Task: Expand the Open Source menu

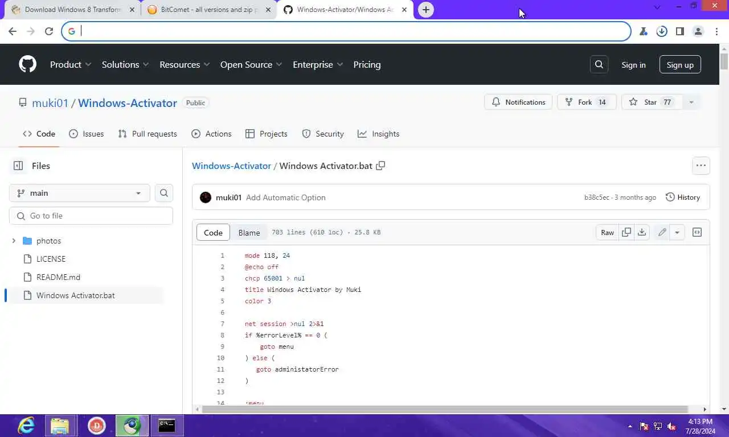Action: point(251,64)
